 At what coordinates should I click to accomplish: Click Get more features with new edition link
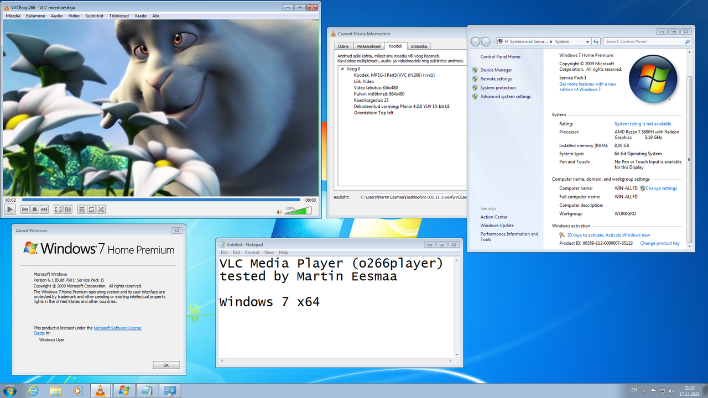(x=587, y=87)
